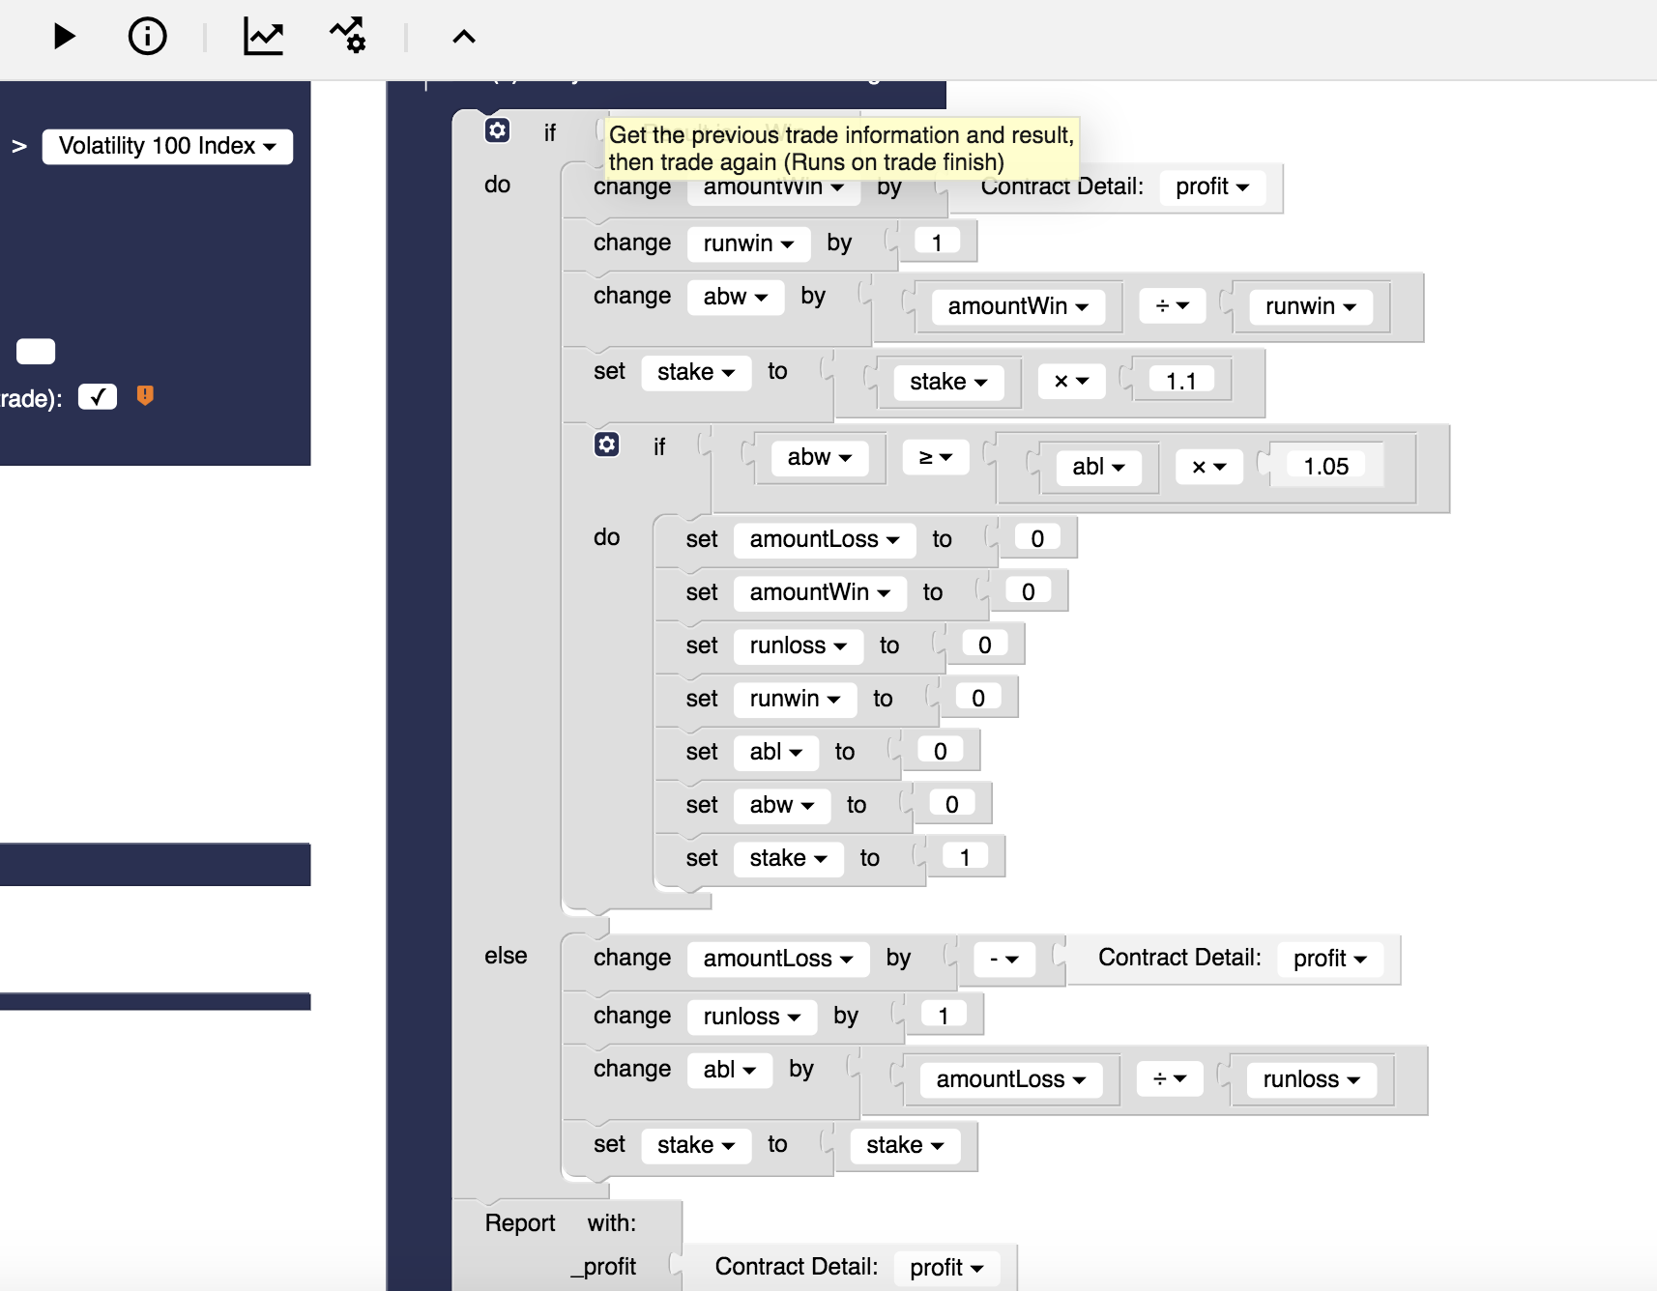Open the chart view icon
Viewport: 1657px width, 1291px height.
tap(263, 37)
